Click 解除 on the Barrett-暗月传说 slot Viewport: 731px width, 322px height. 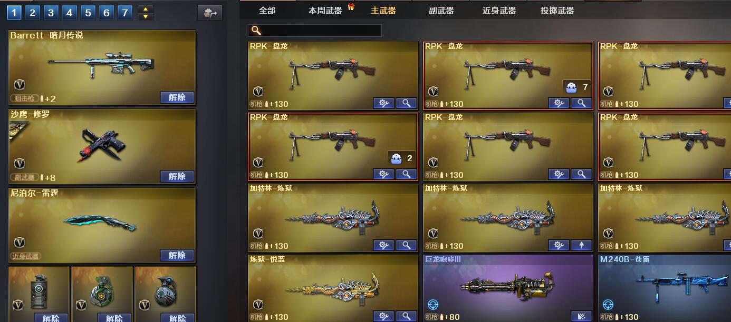click(x=177, y=97)
